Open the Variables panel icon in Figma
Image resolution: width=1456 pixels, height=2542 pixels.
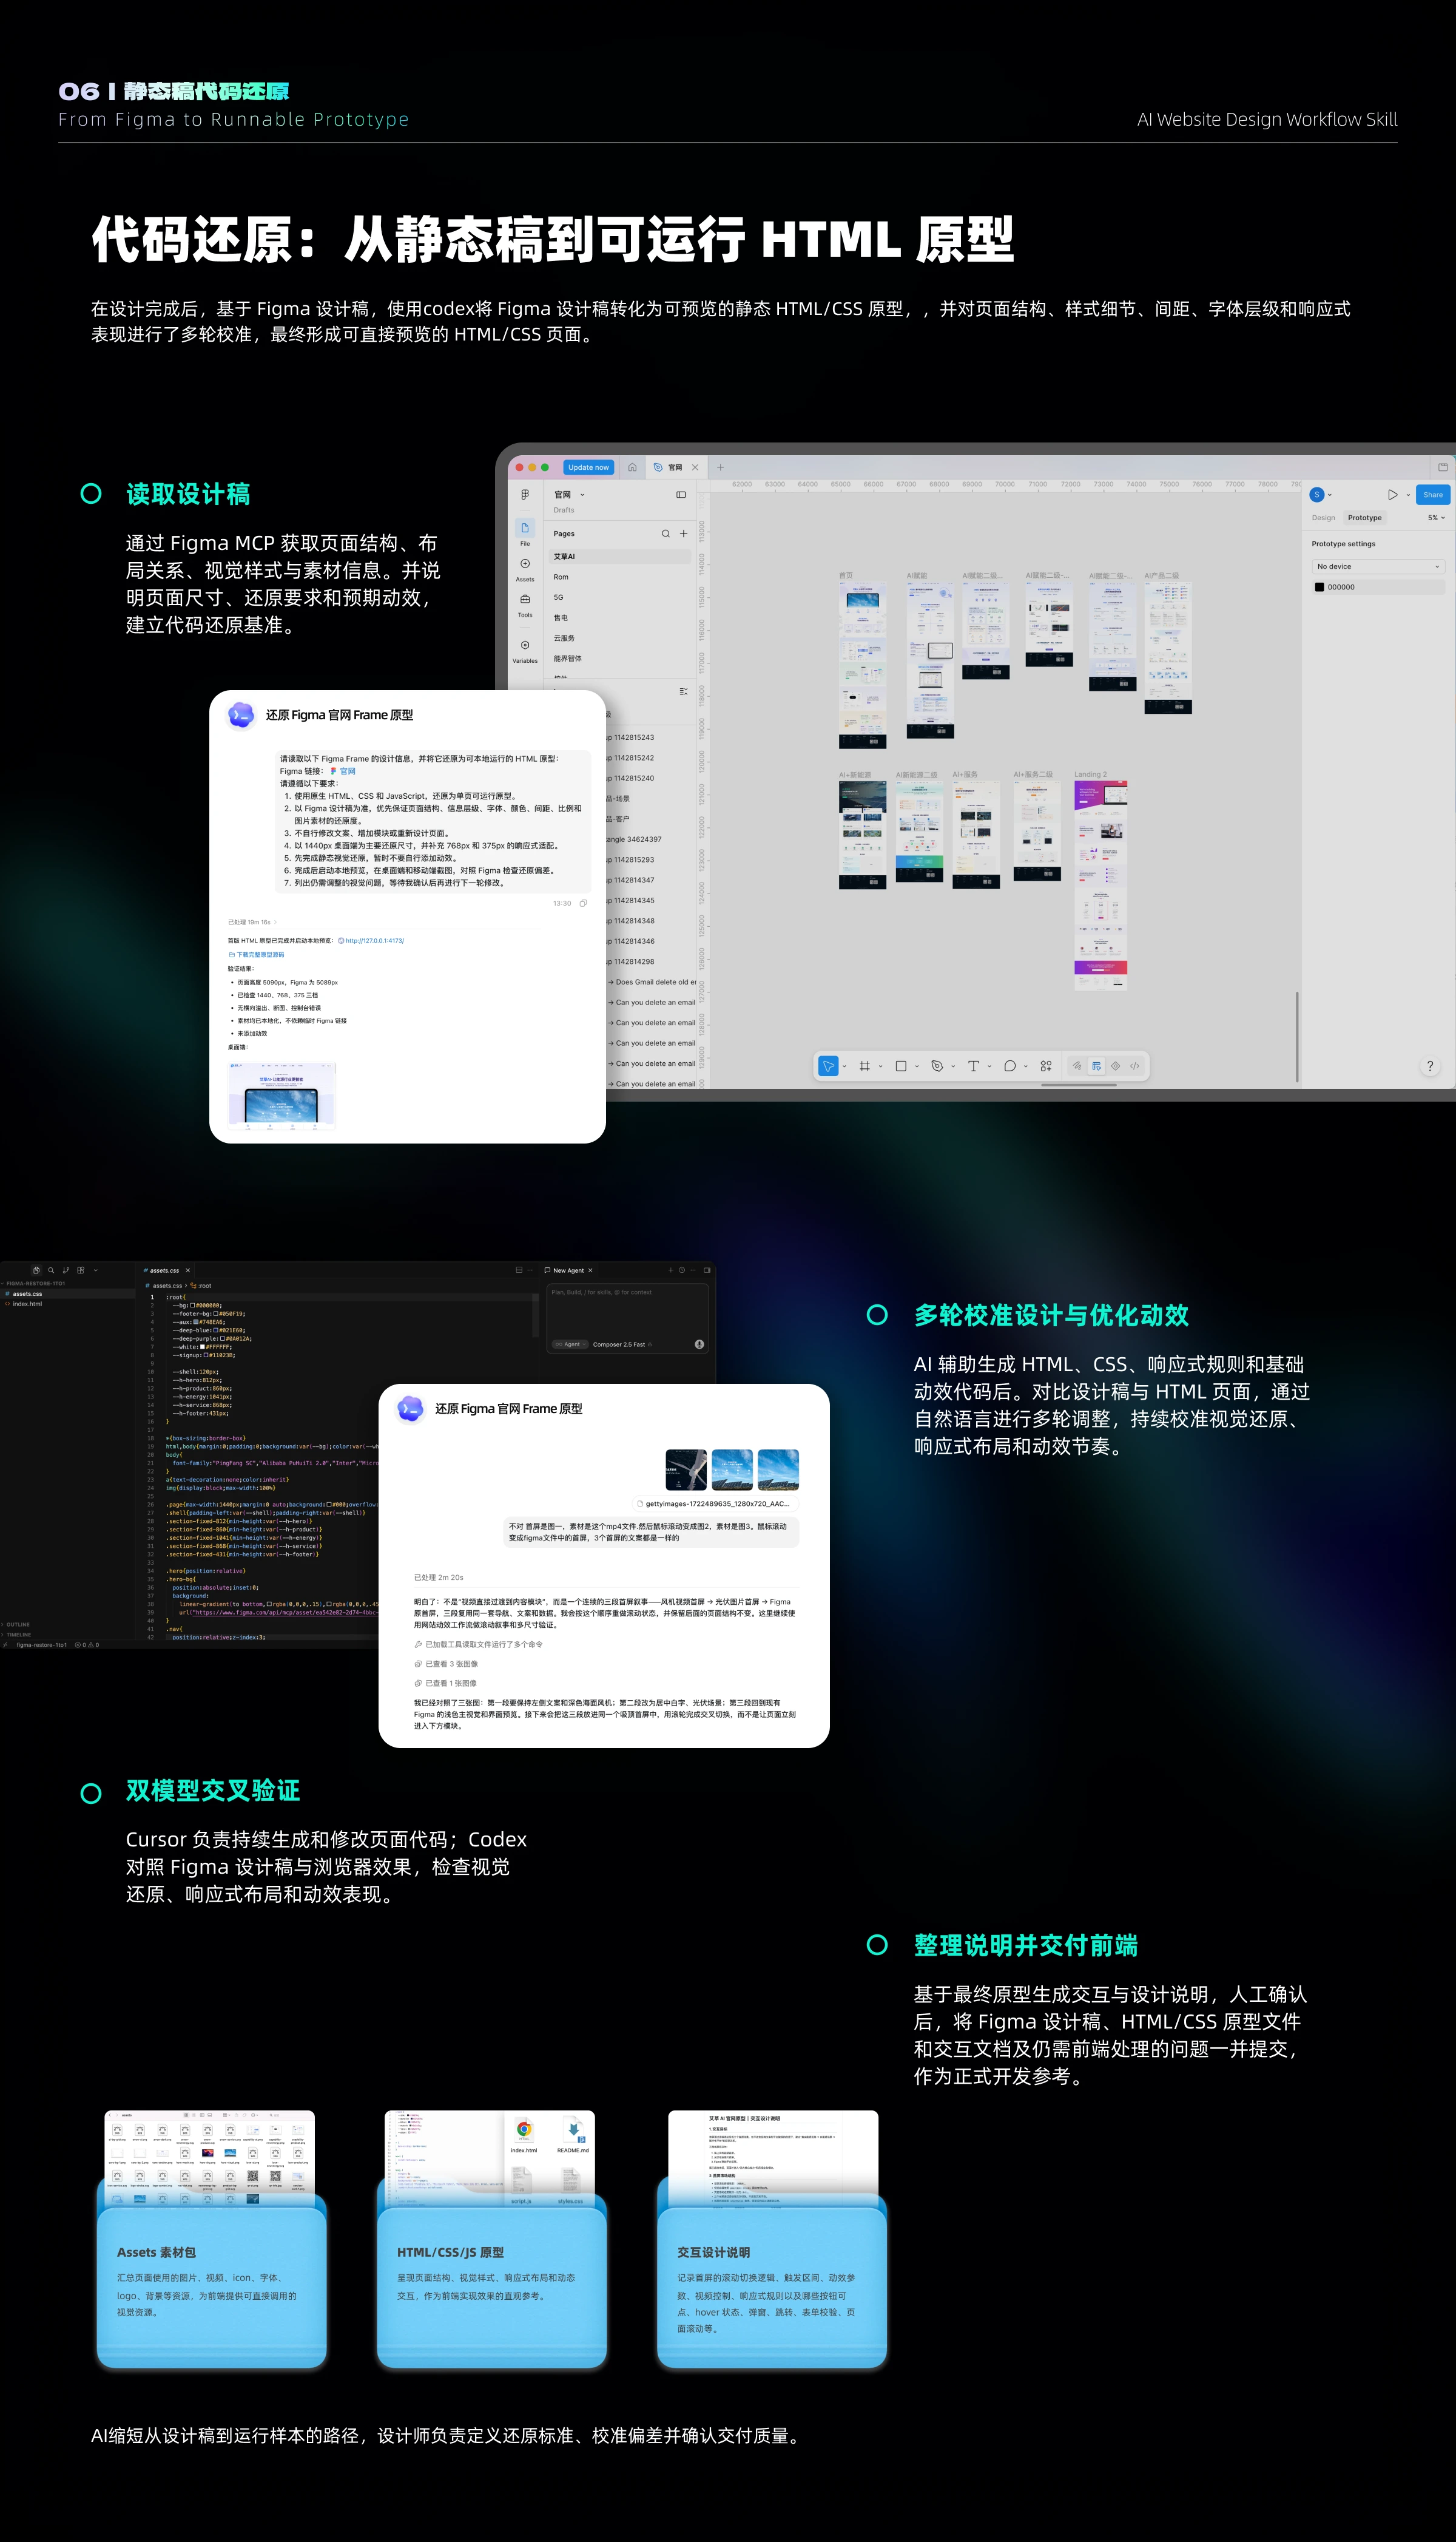(x=525, y=645)
